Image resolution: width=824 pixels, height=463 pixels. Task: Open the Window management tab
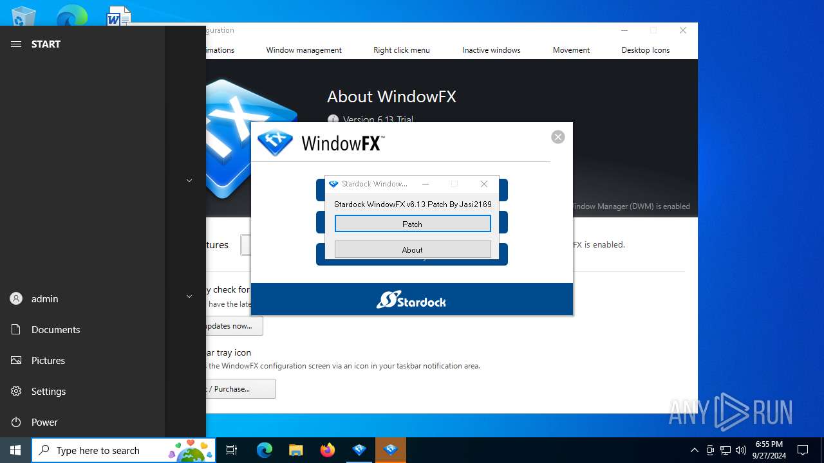click(304, 50)
